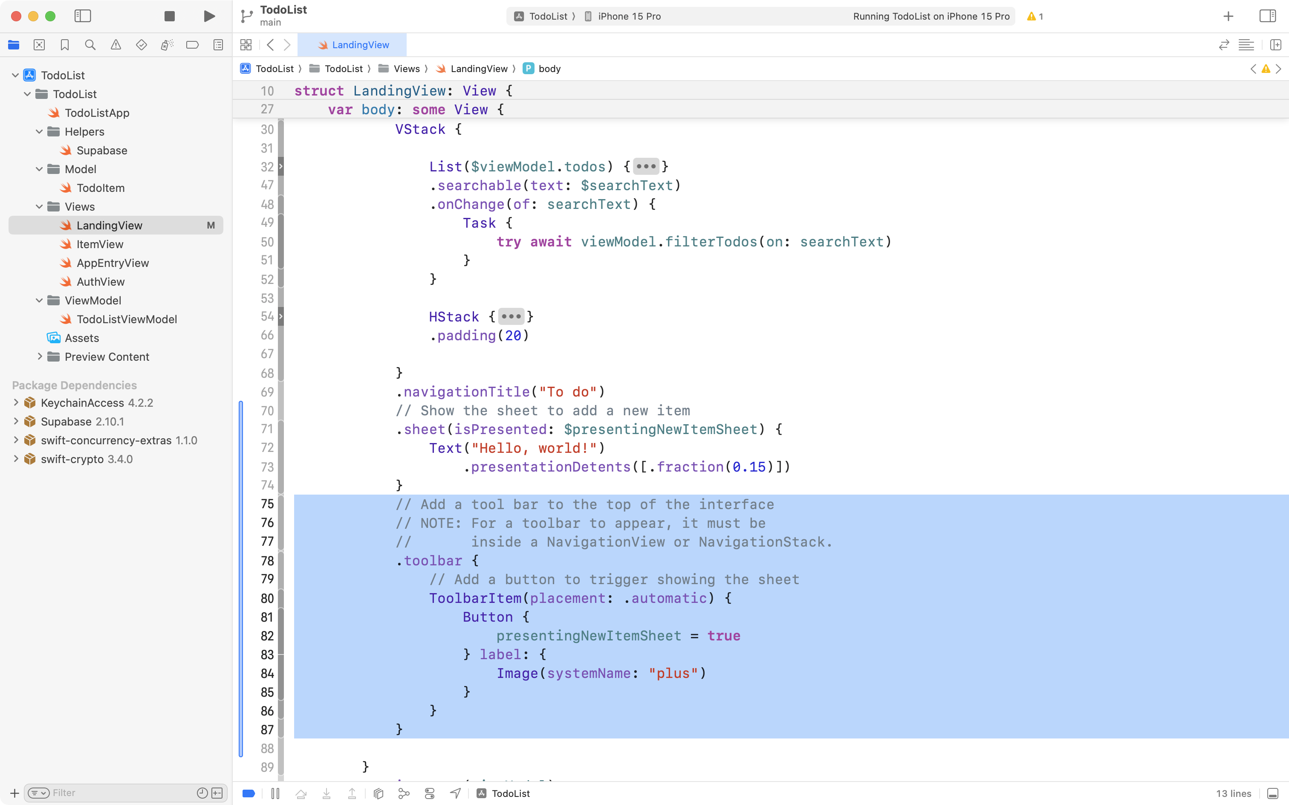Toggle environment overrides
1289x805 pixels.
pyautogui.click(x=429, y=793)
